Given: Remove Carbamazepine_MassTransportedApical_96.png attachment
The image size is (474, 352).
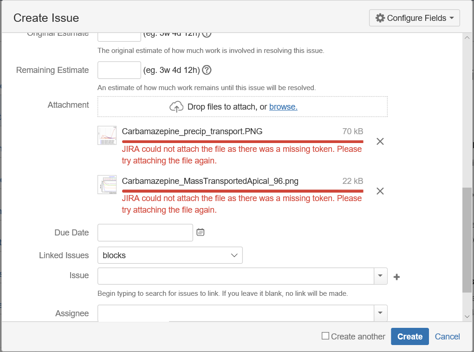Looking at the screenshot, I should point(380,191).
